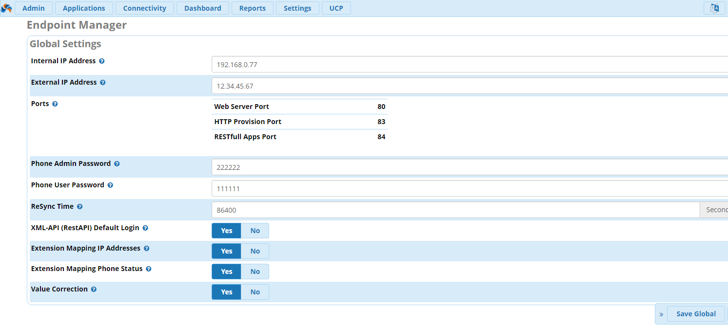Image resolution: width=728 pixels, height=327 pixels.
Task: Set XML-API Default Login to Yes
Action: coord(226,231)
